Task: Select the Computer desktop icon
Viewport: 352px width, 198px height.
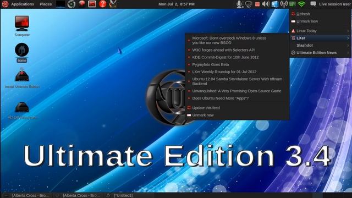Action: coord(22,26)
